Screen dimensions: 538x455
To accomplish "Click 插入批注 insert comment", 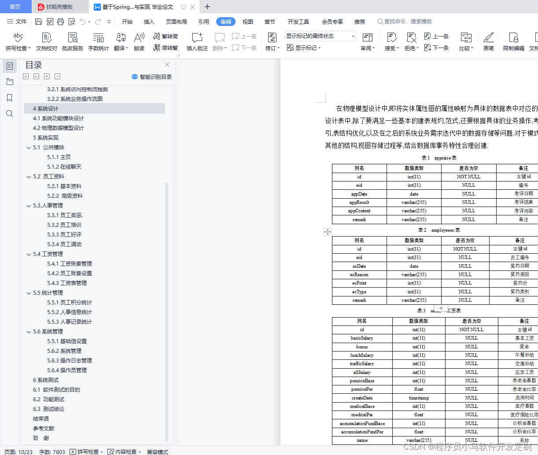I will (197, 42).
